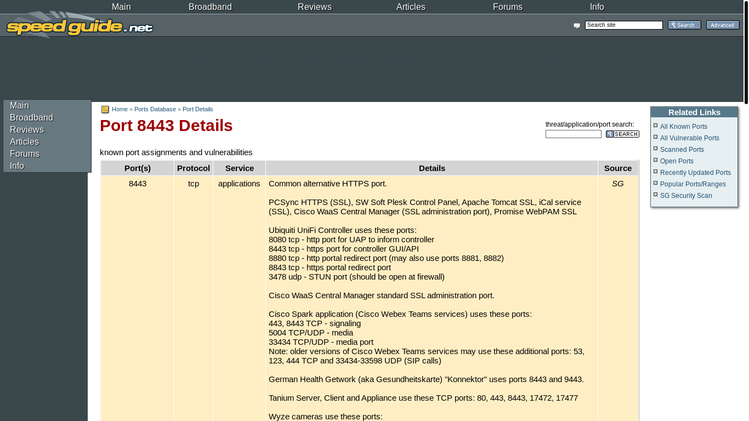The height and width of the screenshot is (421, 749).
Task: Click the site Search button in header
Action: (684, 25)
